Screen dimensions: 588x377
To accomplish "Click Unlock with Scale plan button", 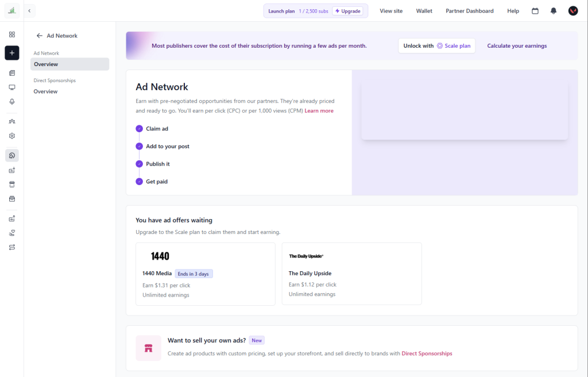I will tap(436, 46).
